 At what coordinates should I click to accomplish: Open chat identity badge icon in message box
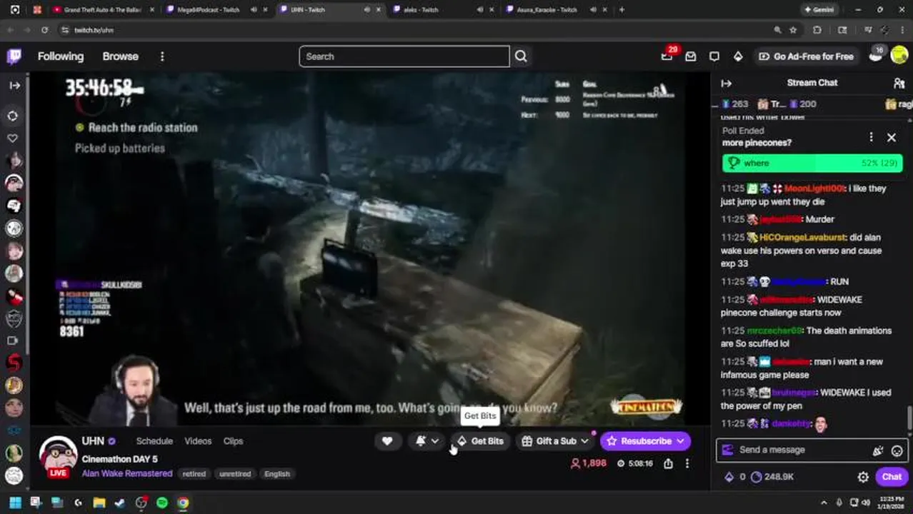(728, 450)
